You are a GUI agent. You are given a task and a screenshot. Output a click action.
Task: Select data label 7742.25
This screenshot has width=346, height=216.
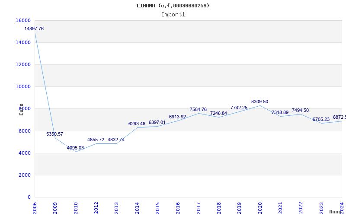click(239, 108)
